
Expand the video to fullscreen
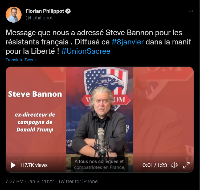click(x=186, y=165)
